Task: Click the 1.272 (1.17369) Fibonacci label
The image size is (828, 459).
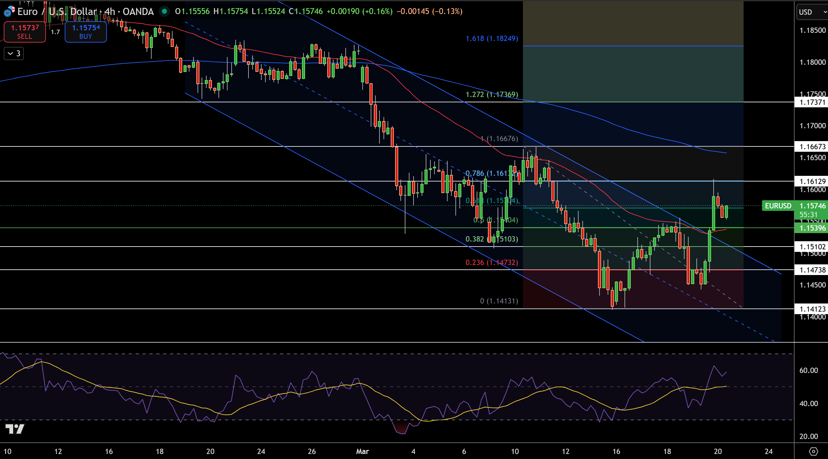Action: click(492, 94)
